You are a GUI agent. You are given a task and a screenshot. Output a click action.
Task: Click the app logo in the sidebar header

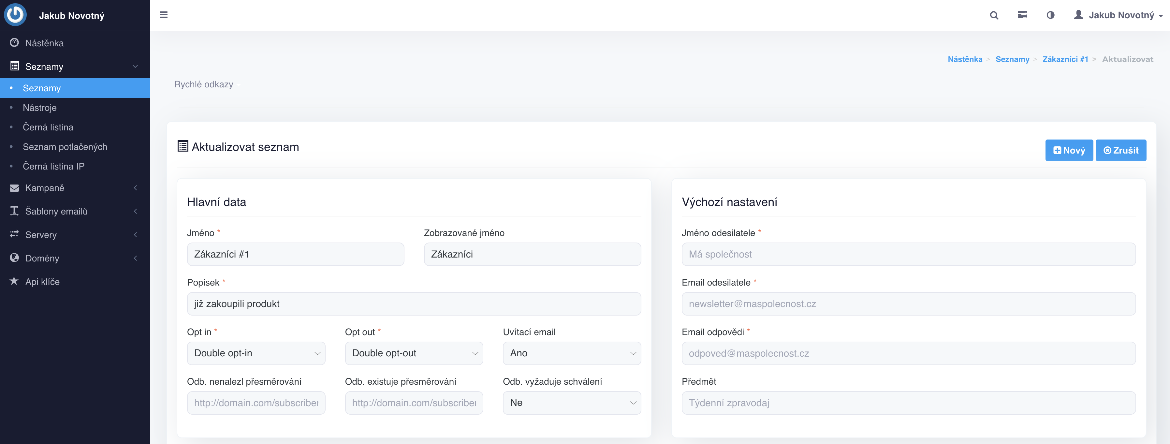pos(15,15)
